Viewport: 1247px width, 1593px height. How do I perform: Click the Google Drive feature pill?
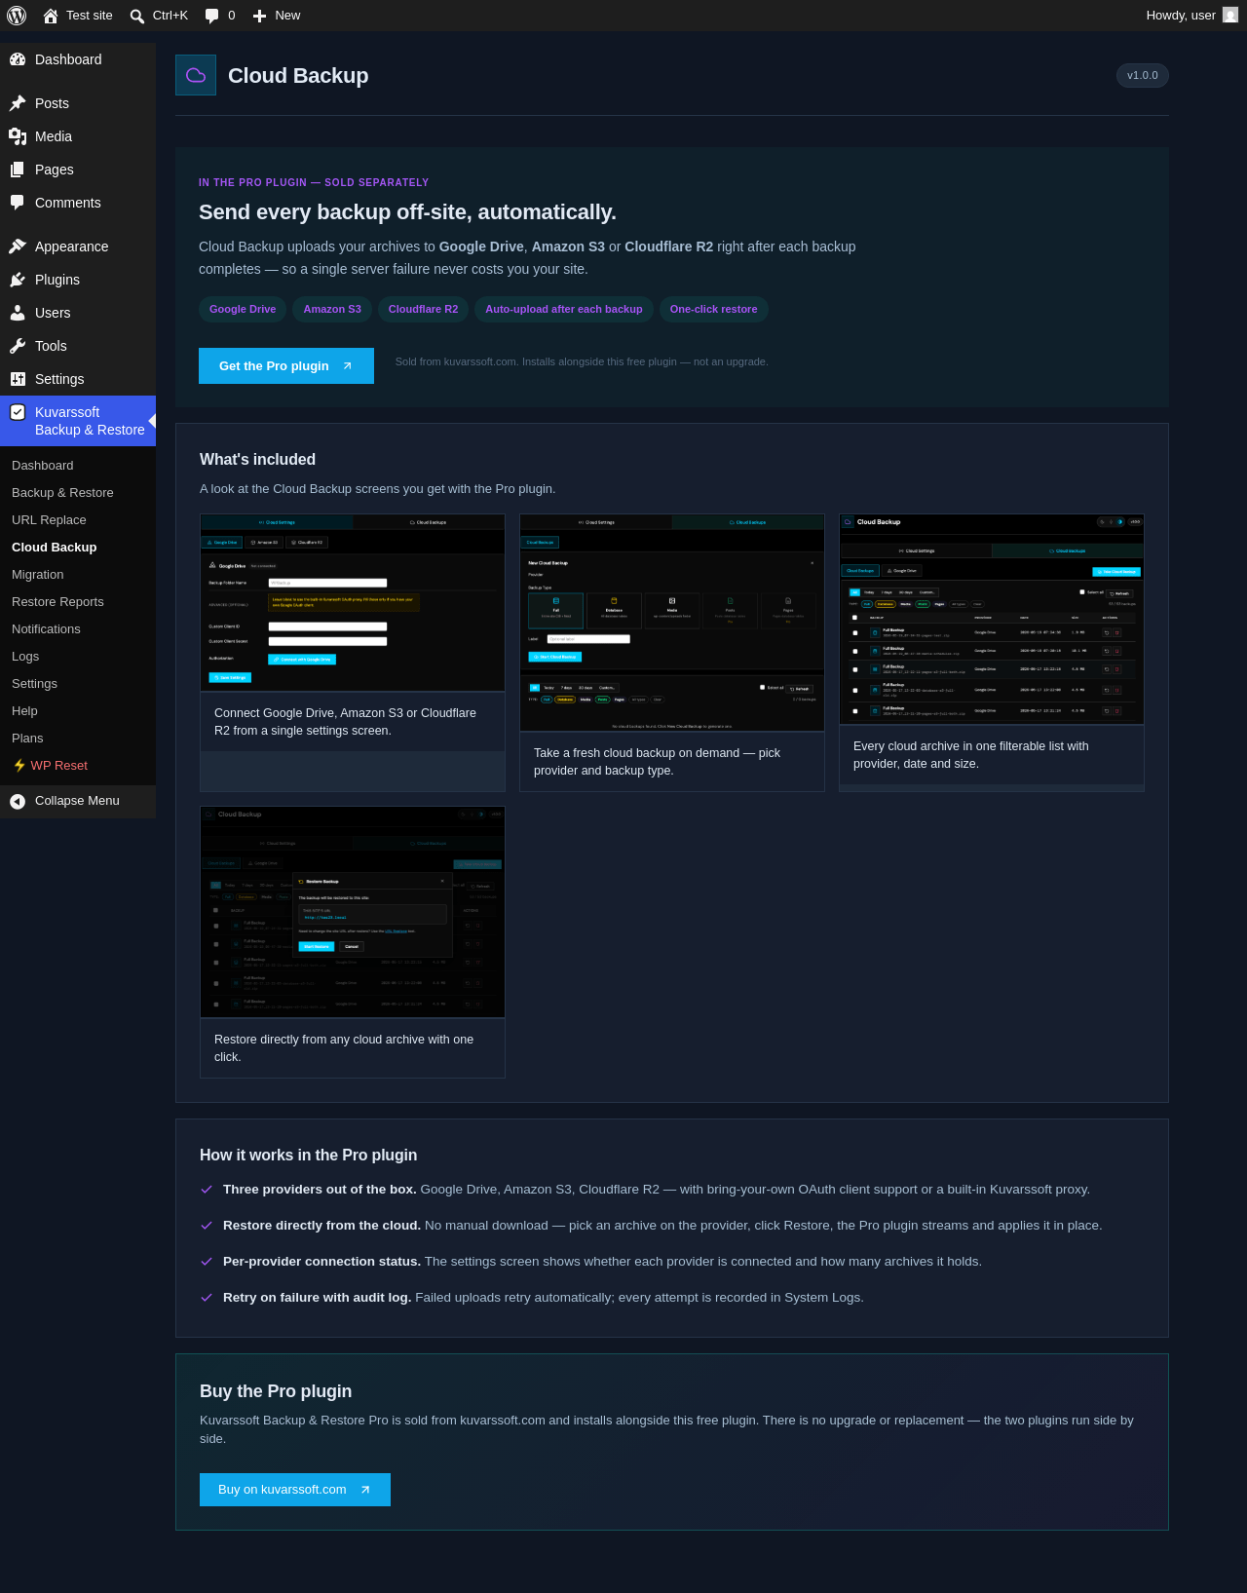click(243, 309)
